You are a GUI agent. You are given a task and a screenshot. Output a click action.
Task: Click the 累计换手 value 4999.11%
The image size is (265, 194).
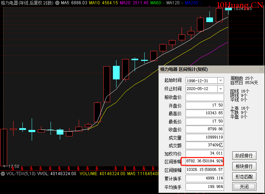pyautogui.click(x=205, y=178)
